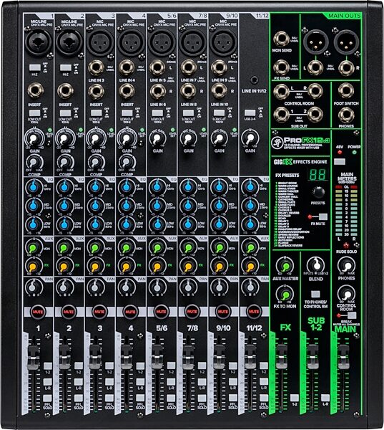Click the AUX MASTER knob
This screenshot has width=384, height=430.
(285, 266)
